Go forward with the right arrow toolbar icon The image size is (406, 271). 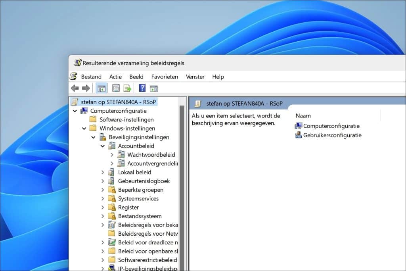[86, 88]
